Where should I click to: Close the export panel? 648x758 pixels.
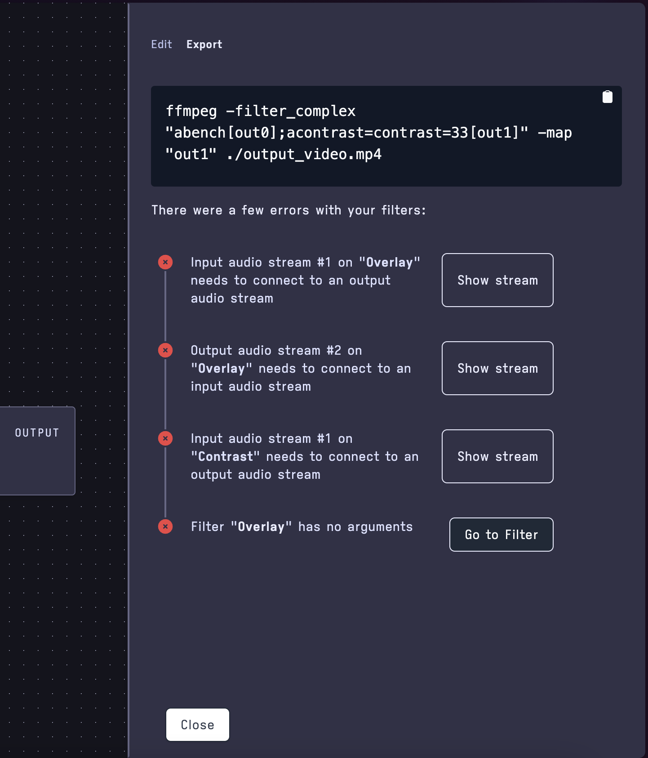[x=197, y=725]
